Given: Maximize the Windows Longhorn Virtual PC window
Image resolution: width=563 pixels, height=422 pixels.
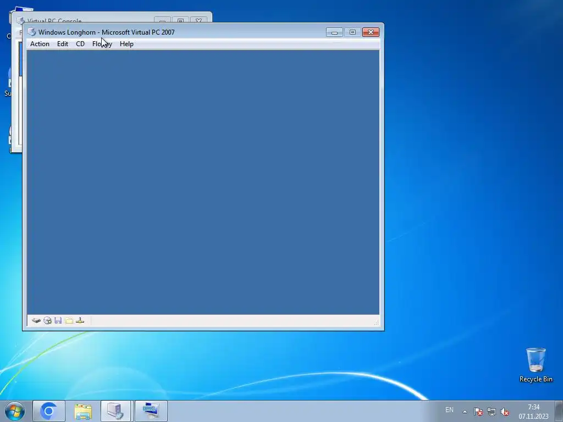Looking at the screenshot, I should coord(352,32).
